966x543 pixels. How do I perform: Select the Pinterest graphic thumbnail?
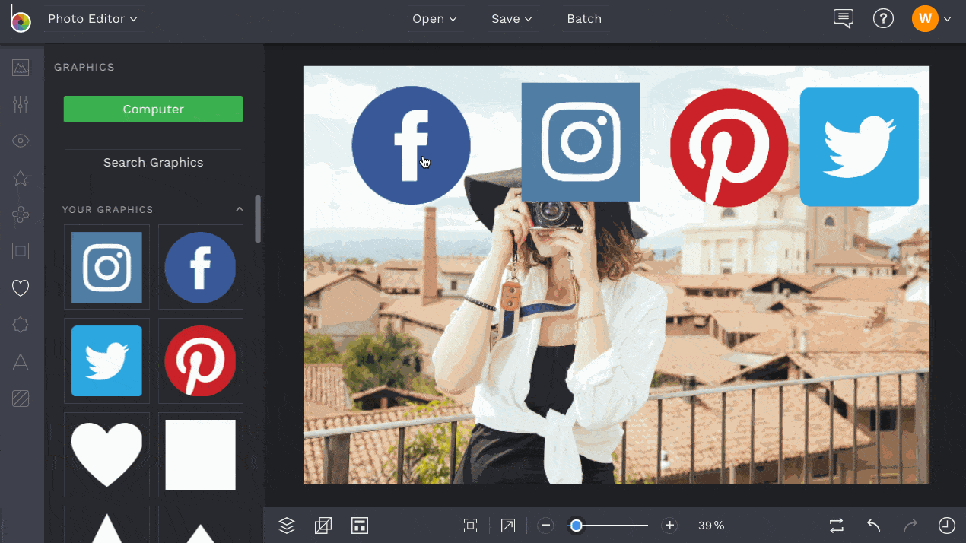point(200,360)
